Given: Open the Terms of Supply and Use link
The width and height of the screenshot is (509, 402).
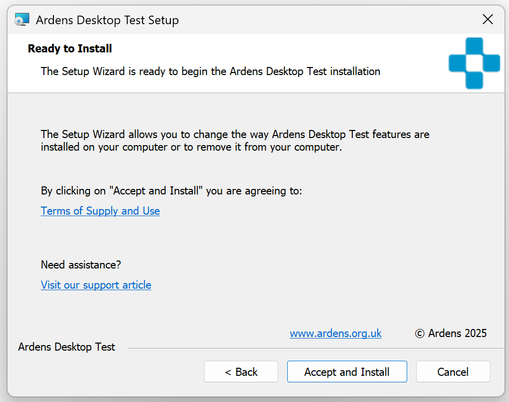Looking at the screenshot, I should (100, 211).
